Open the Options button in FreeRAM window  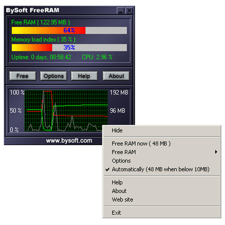[x=54, y=76]
